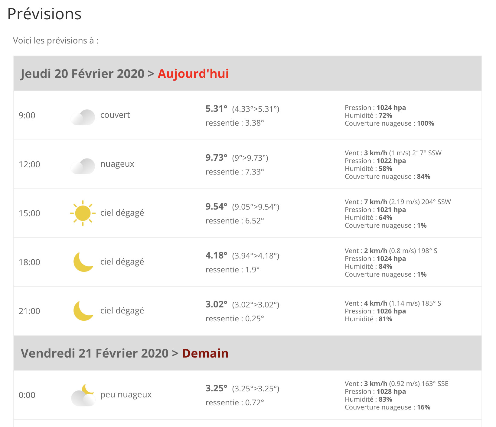Click the overcast cloud icon at 9:00

(83, 117)
